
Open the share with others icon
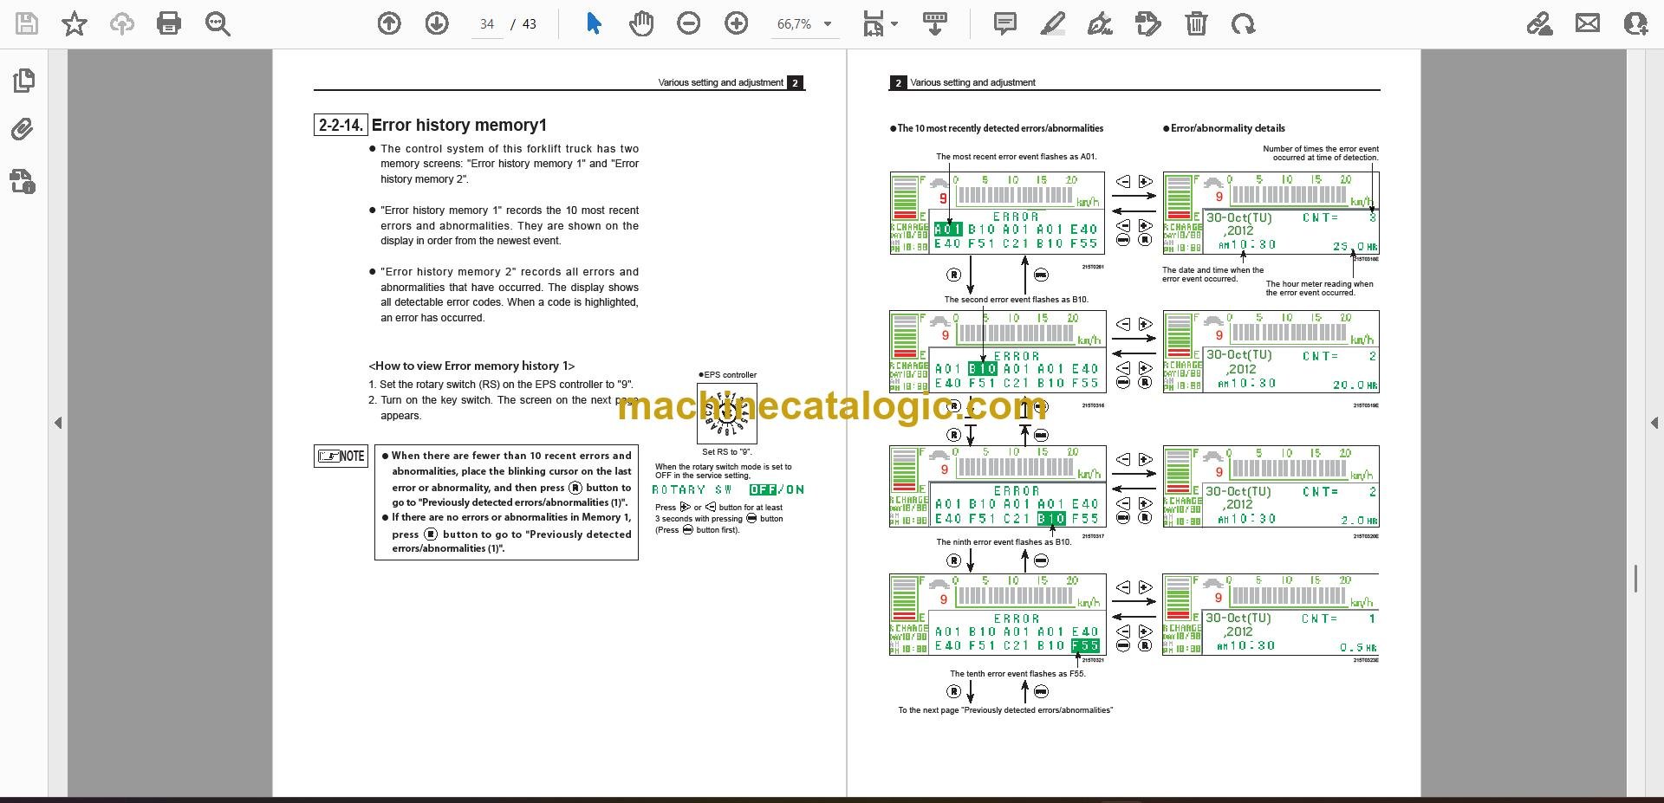tap(1635, 23)
